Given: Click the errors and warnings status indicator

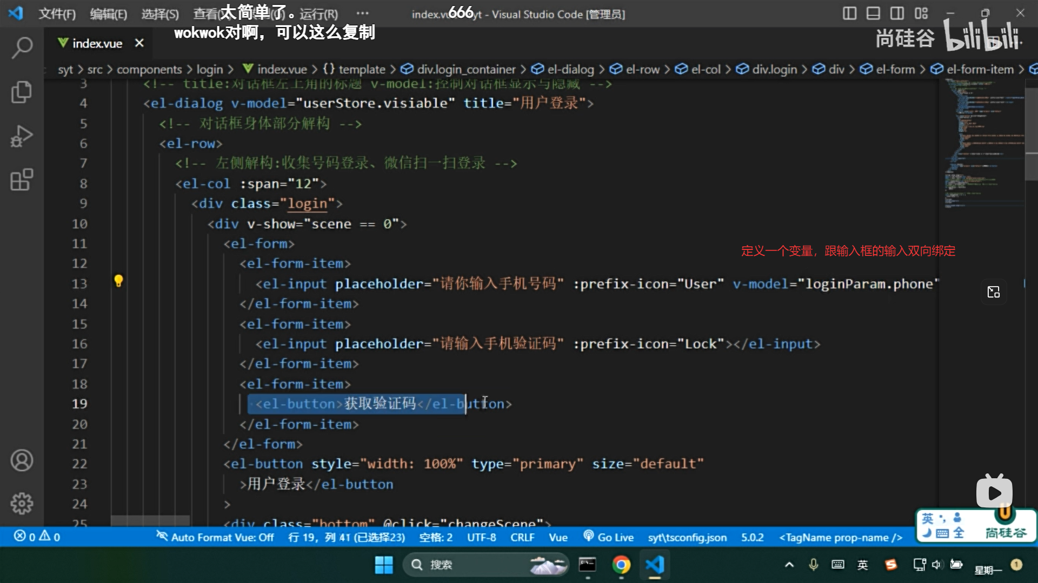Looking at the screenshot, I should point(37,537).
